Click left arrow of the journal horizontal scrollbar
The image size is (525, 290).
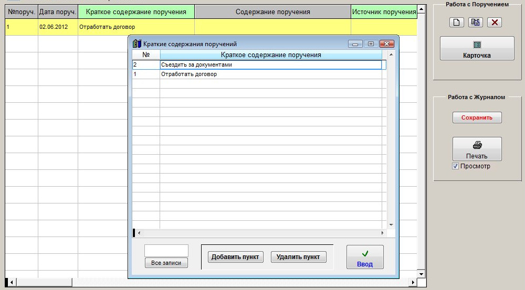tap(11, 283)
